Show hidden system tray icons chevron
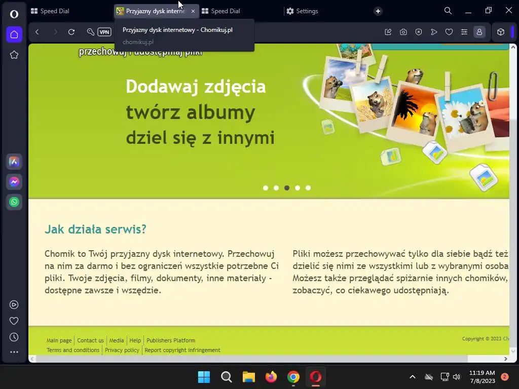The width and height of the screenshot is (519, 389). point(413,377)
